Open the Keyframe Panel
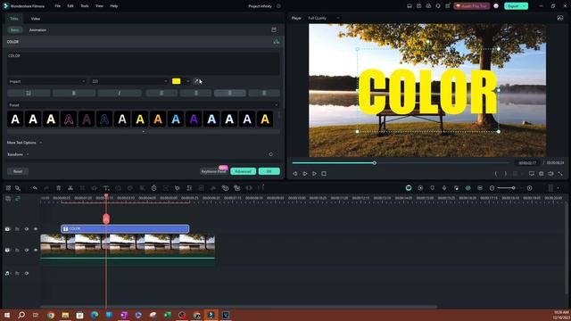 [x=214, y=171]
